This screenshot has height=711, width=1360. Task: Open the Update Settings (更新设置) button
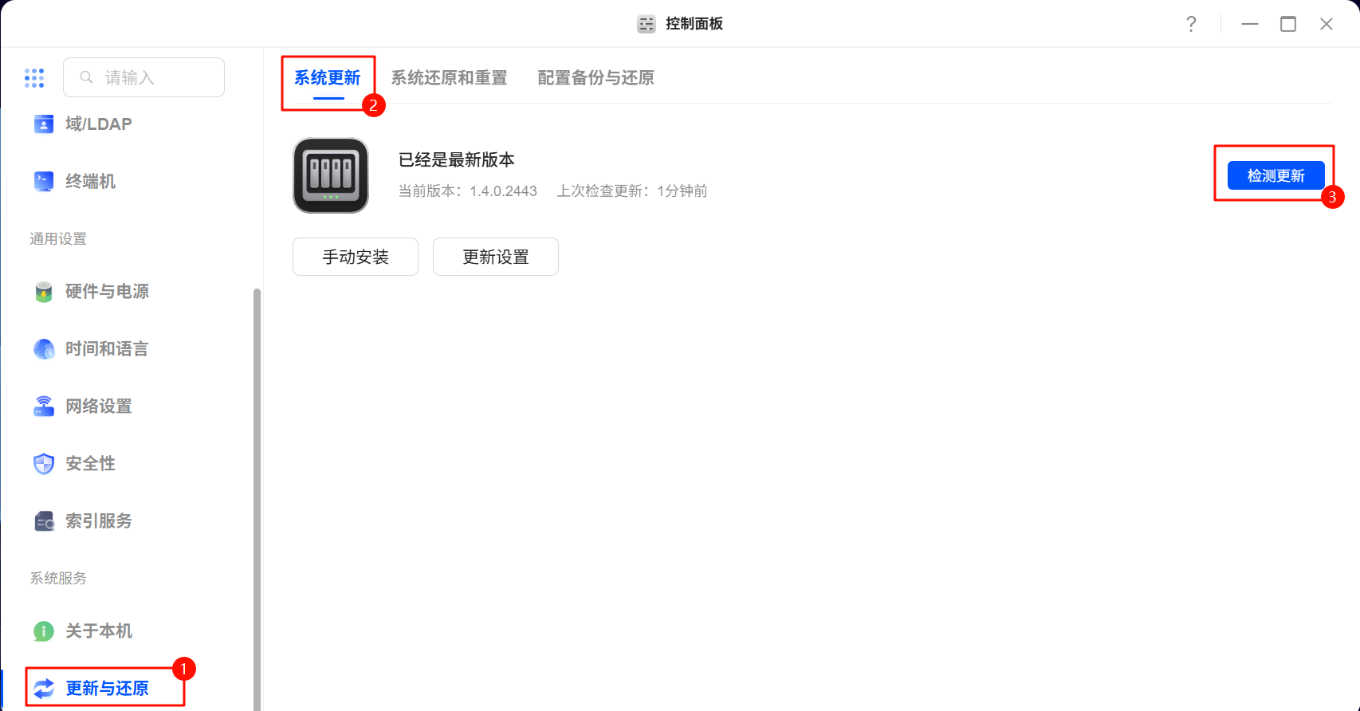(x=496, y=257)
